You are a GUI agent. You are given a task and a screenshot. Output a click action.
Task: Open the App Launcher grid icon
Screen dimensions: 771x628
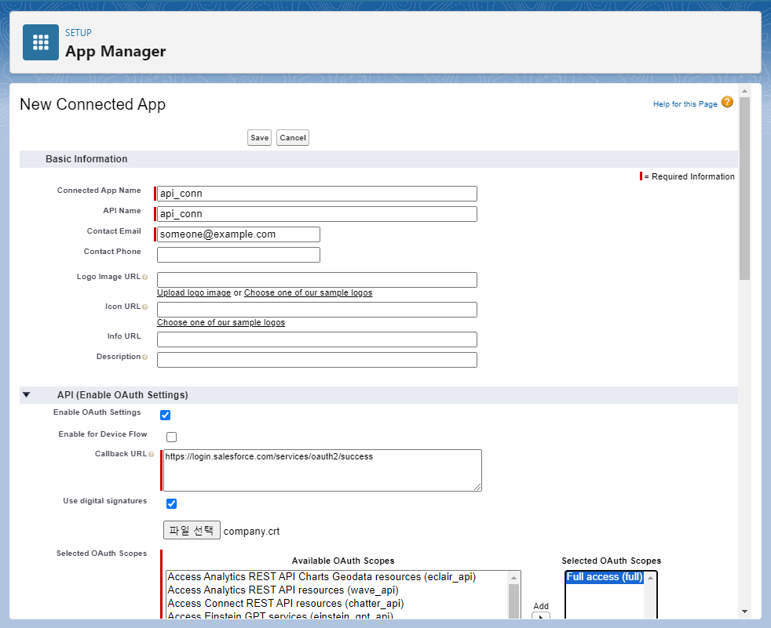coord(41,42)
